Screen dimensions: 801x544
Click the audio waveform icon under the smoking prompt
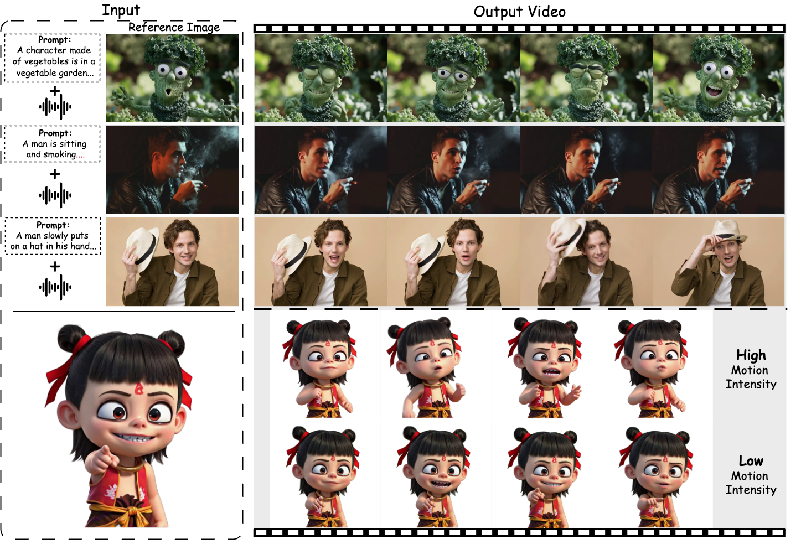[x=55, y=195]
